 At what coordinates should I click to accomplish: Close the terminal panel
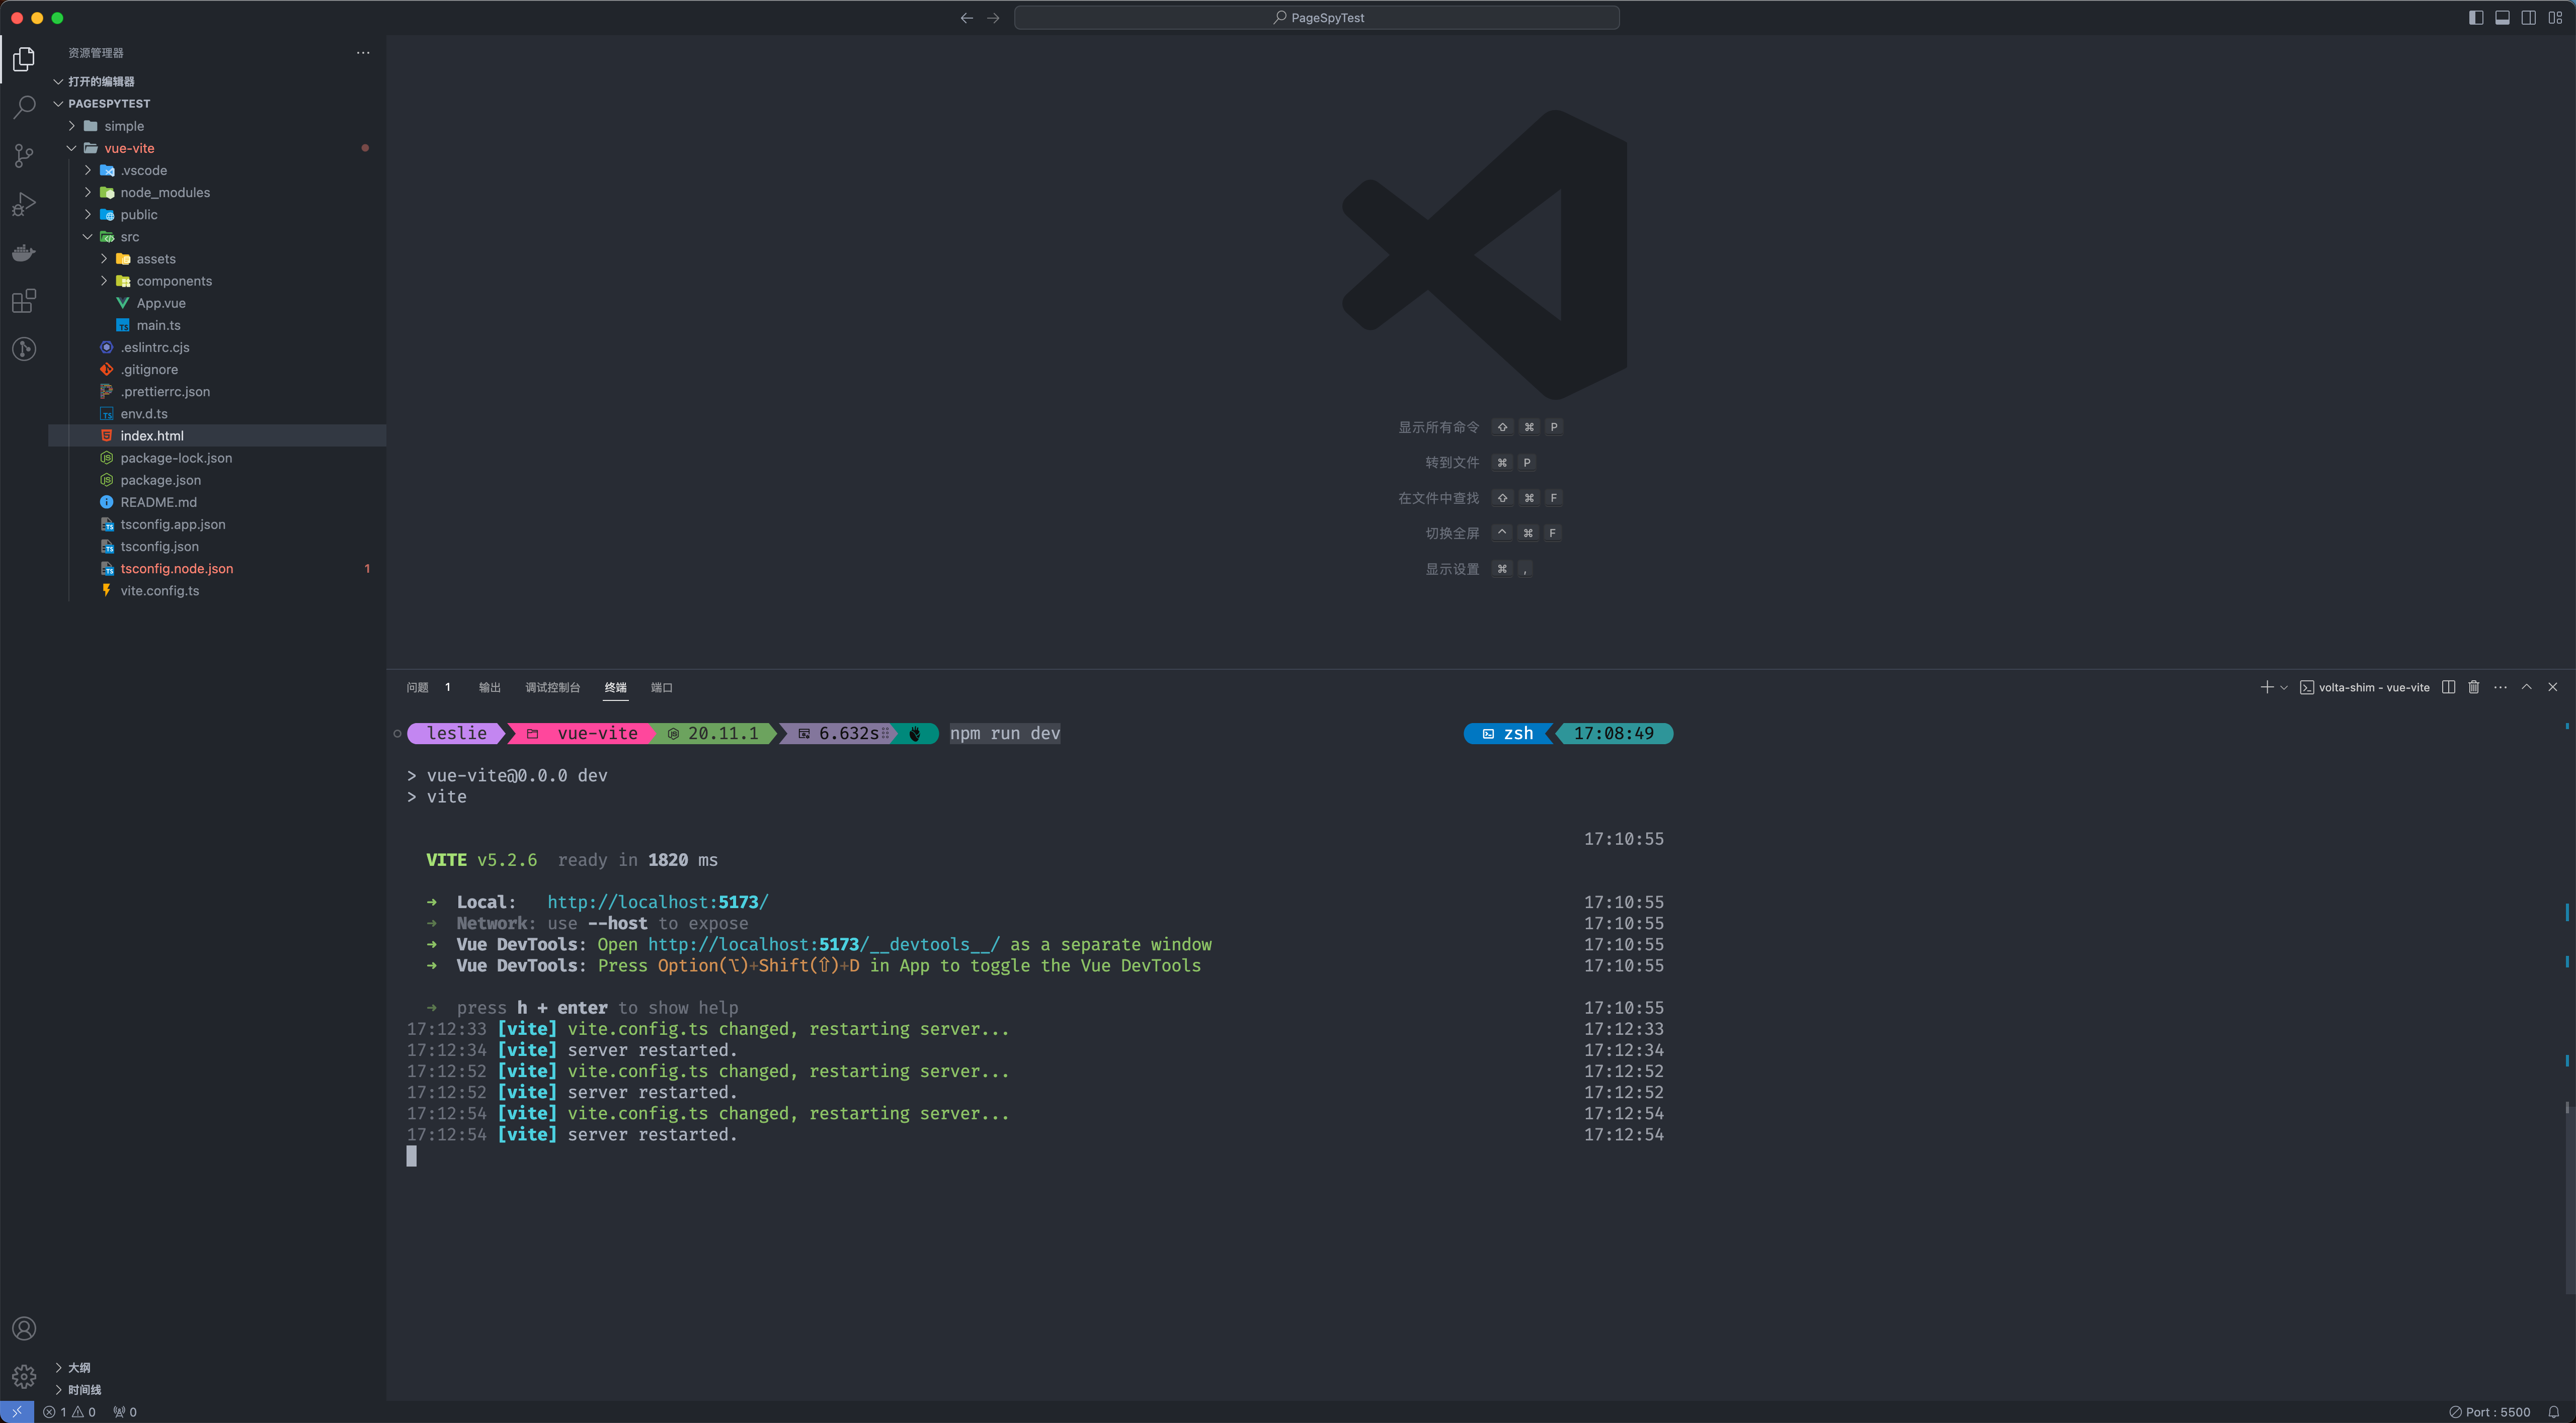(x=2553, y=687)
